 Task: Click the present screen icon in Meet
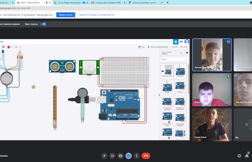pyautogui.click(x=129, y=156)
